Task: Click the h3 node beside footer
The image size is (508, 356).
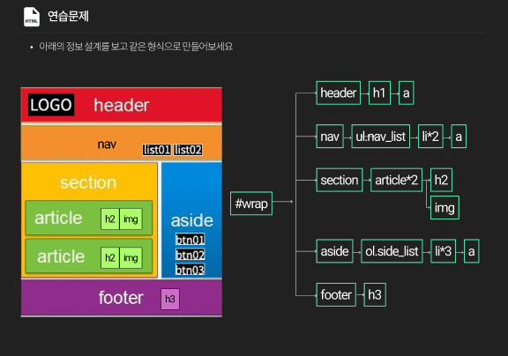Action: coord(375,294)
